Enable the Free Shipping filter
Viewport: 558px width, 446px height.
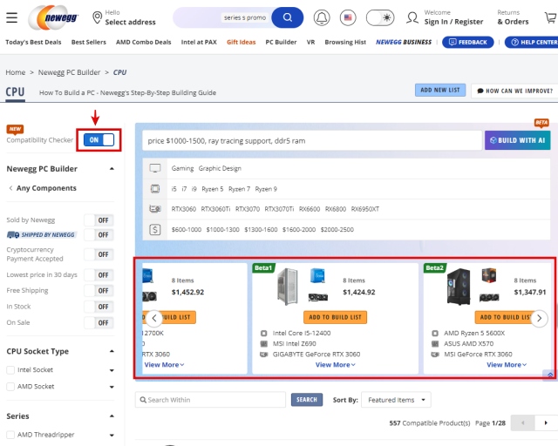99,291
